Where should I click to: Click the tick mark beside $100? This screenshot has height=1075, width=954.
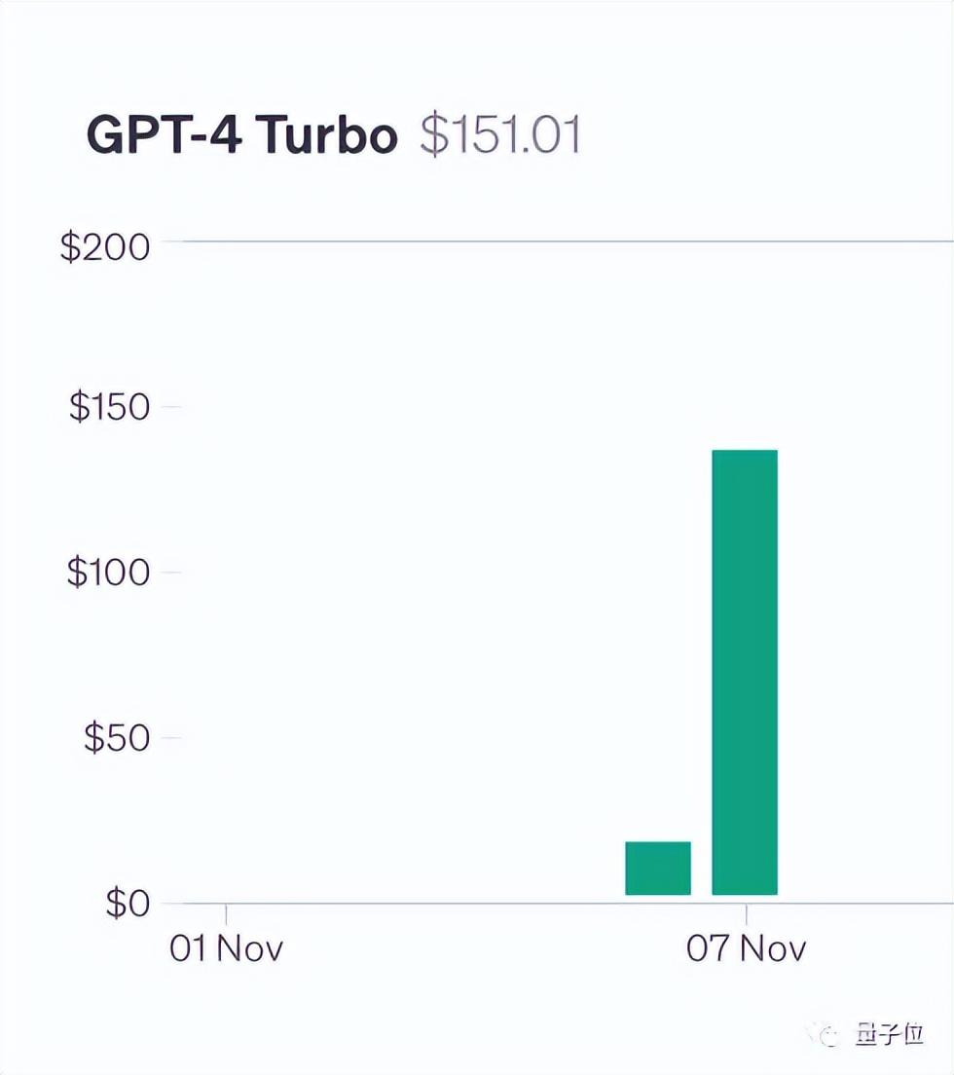pyautogui.click(x=170, y=572)
